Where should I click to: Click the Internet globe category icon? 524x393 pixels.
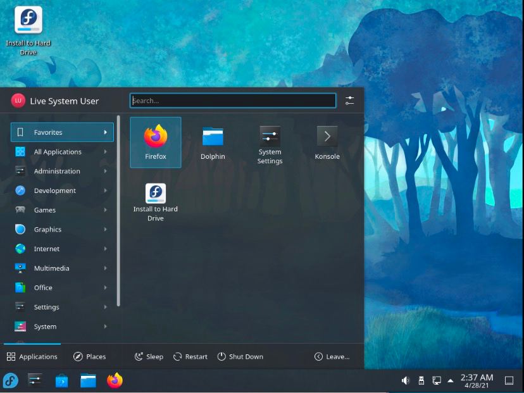[20, 249]
